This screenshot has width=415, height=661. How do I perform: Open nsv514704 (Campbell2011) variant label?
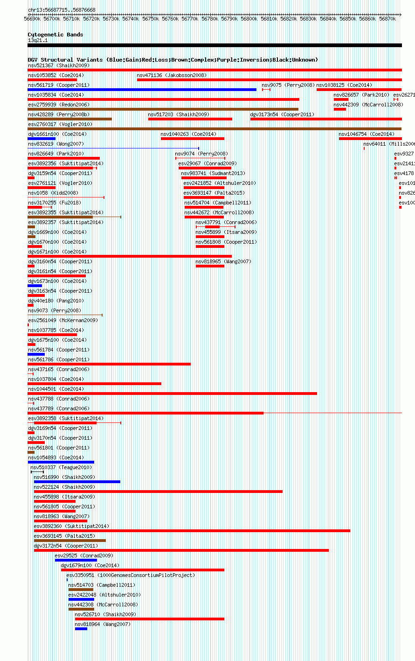(218, 203)
